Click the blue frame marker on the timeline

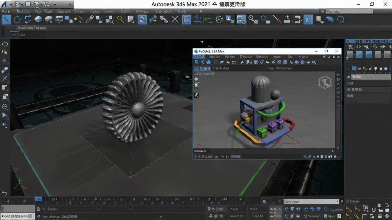pyautogui.click(x=38, y=199)
